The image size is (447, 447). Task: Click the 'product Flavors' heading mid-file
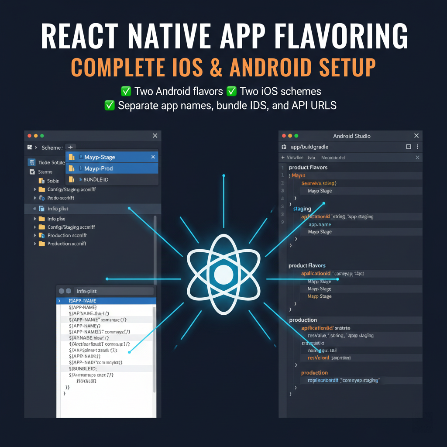(x=307, y=265)
